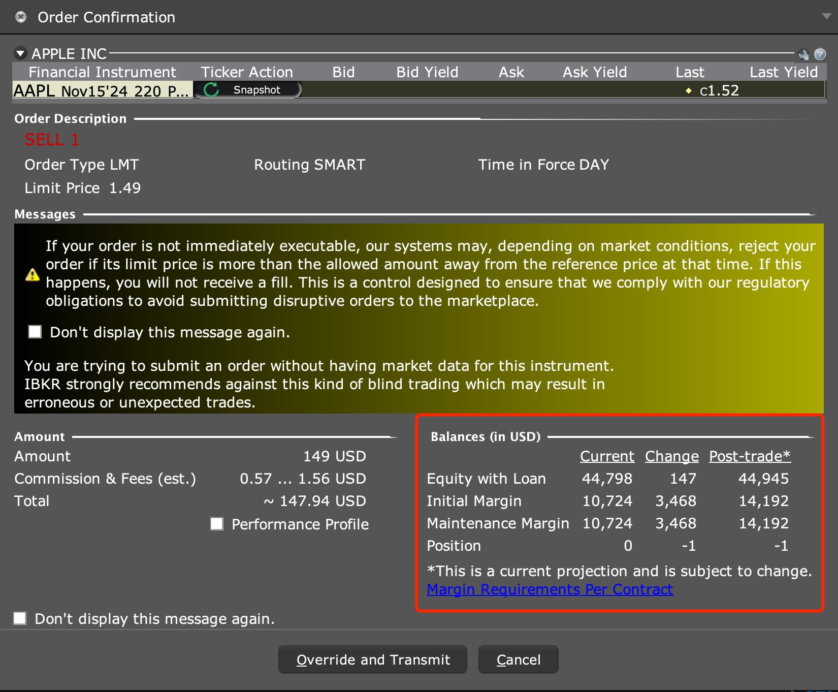Enable the Performance Profile checkbox
838x692 pixels.
pos(217,524)
